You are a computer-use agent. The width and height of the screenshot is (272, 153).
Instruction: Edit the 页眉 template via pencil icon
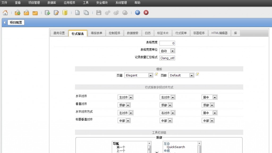click(156, 74)
